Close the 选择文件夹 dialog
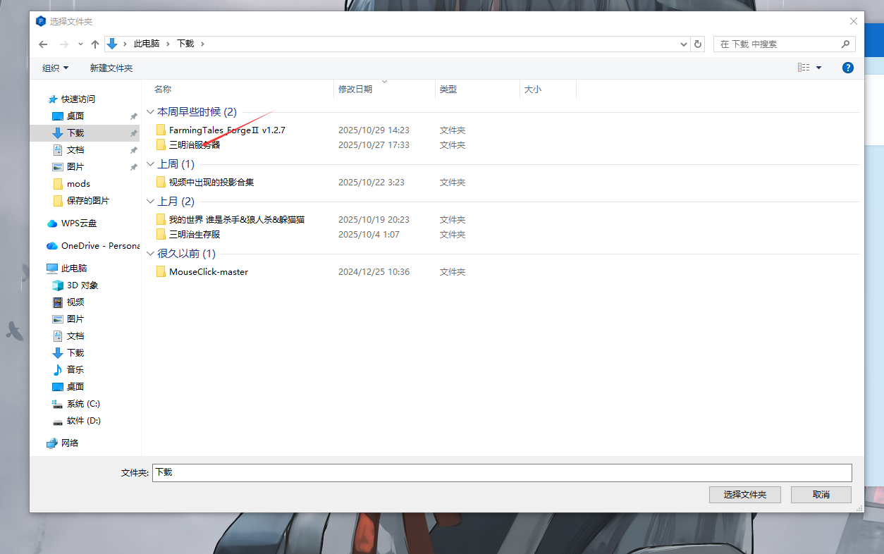884x554 pixels. (x=854, y=21)
